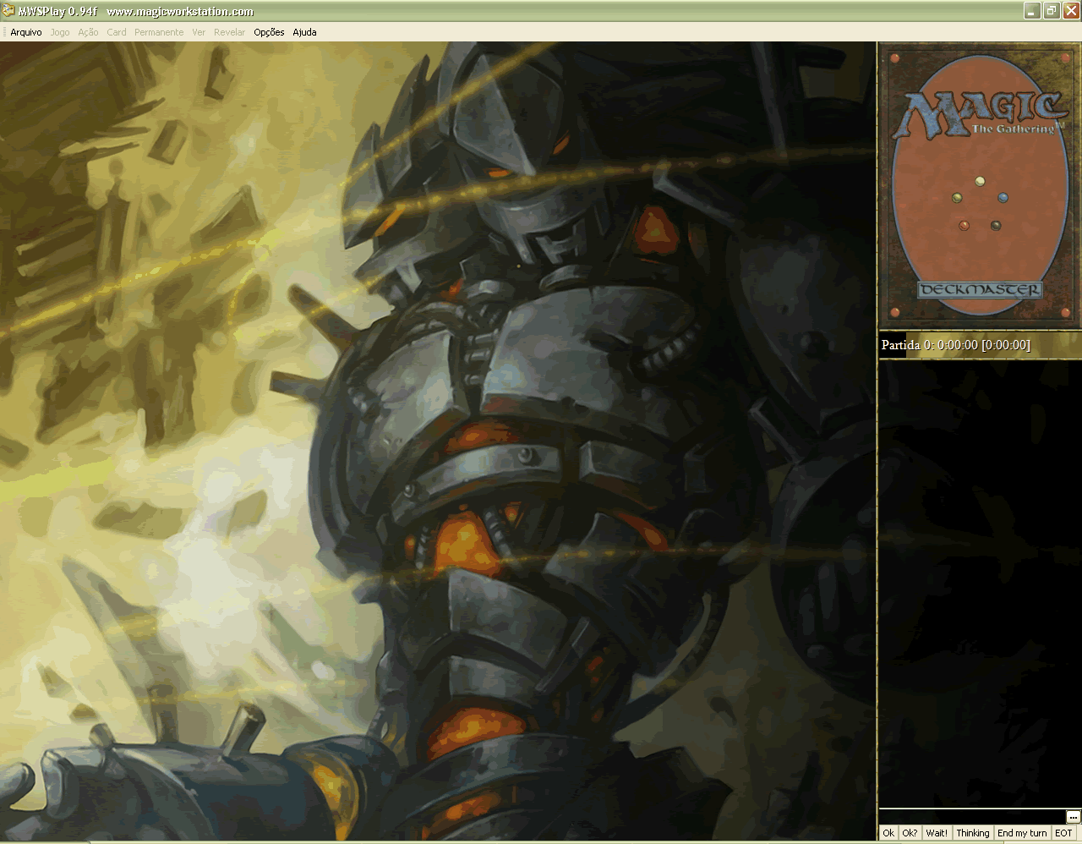
Task: Open the Opções menu
Action: [269, 32]
